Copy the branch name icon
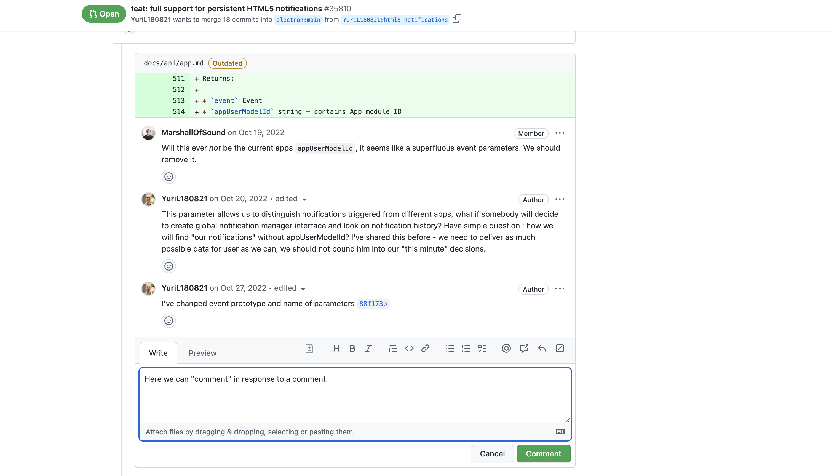 tap(457, 19)
